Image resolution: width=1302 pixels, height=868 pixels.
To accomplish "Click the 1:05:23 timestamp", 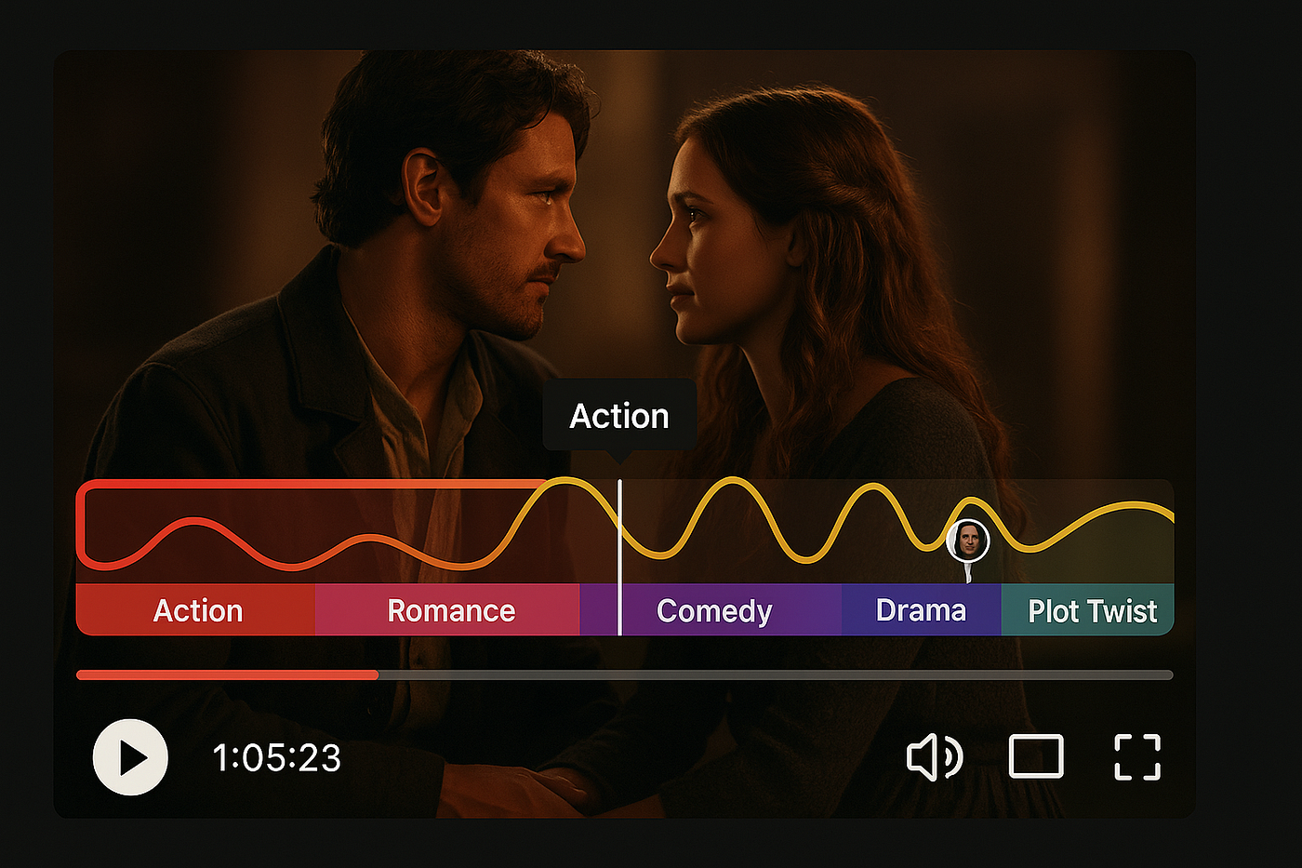I will tap(277, 758).
